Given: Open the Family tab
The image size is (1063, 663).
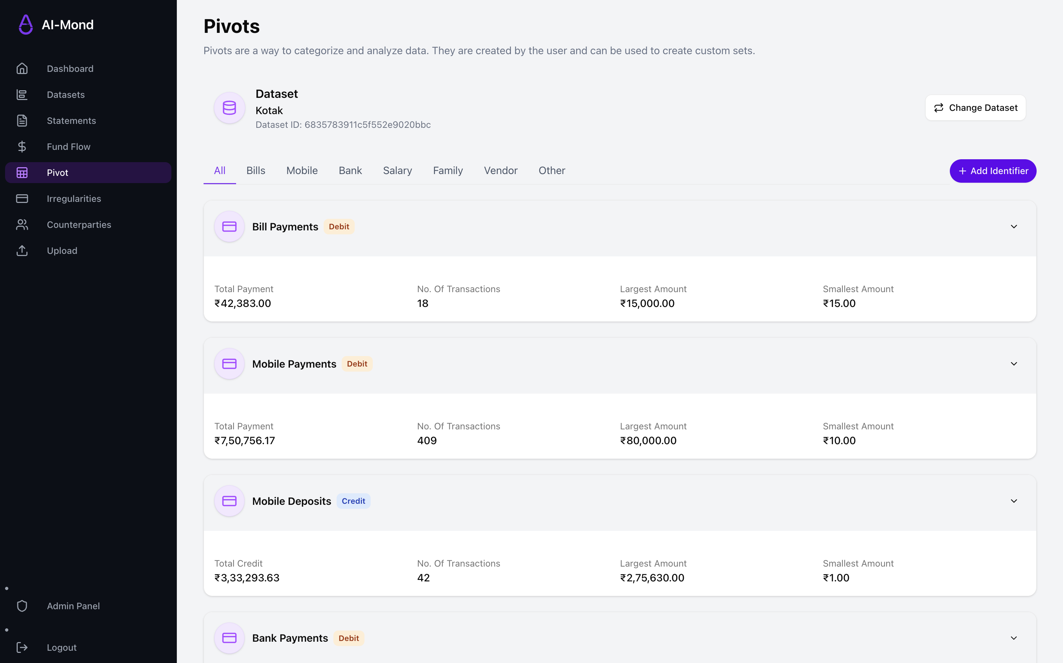Looking at the screenshot, I should [x=448, y=170].
